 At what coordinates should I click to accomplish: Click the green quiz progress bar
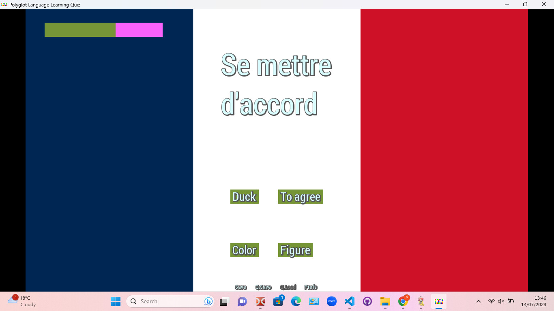[x=79, y=30]
